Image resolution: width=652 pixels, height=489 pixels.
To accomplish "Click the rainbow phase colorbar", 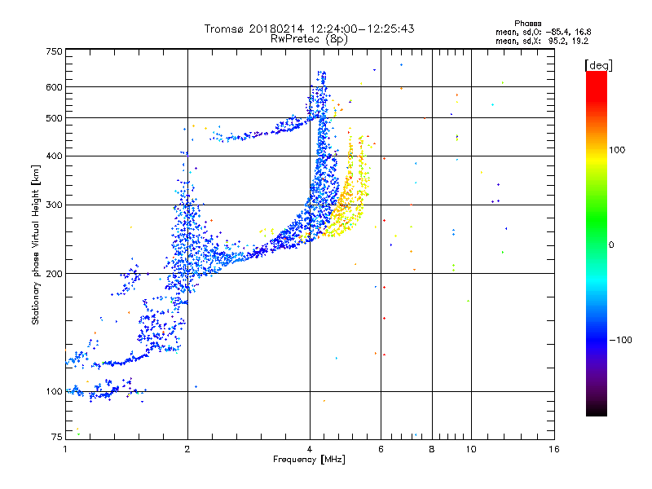I will (597, 243).
